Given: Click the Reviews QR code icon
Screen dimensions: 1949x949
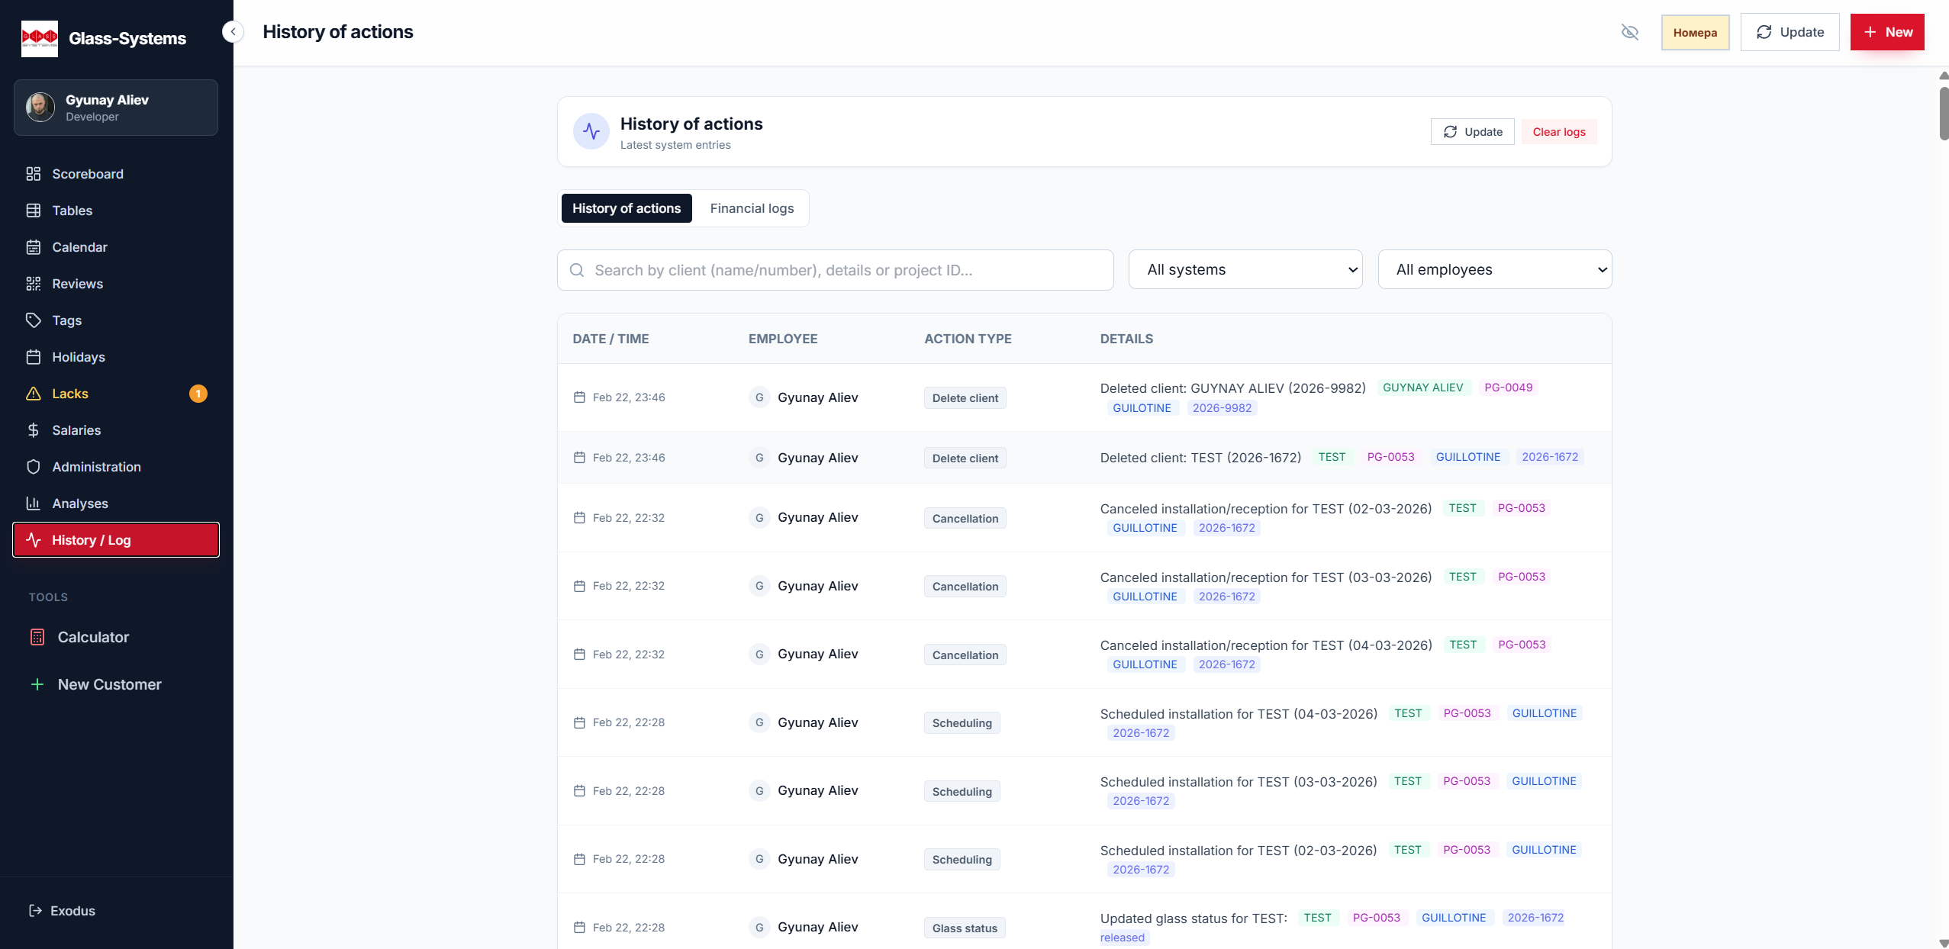Looking at the screenshot, I should click(33, 284).
